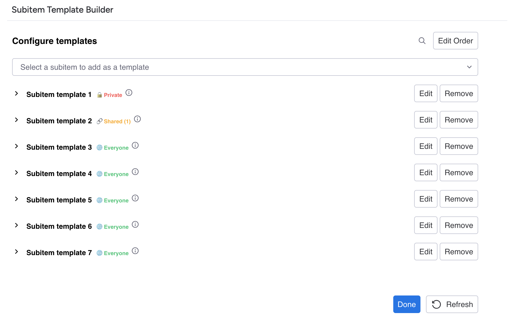
Task: Click the red 'Private' visibility label
Action: click(x=113, y=95)
